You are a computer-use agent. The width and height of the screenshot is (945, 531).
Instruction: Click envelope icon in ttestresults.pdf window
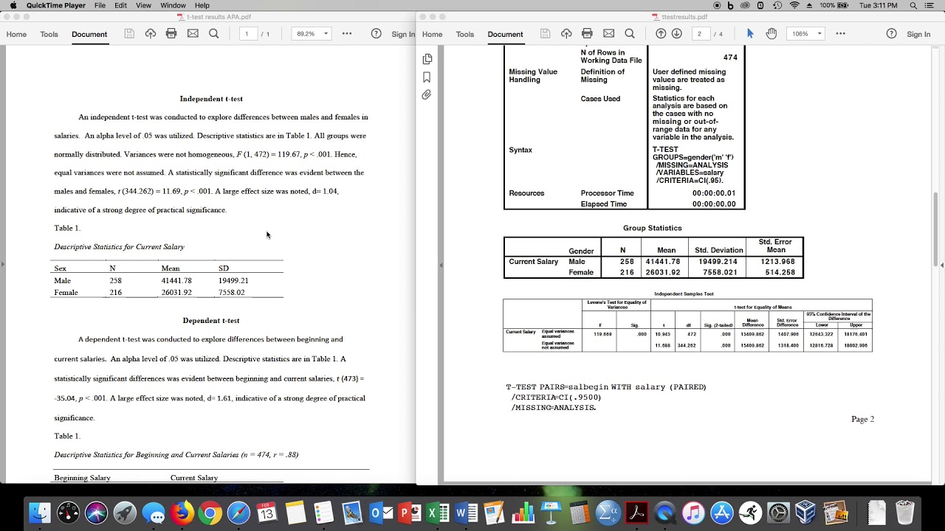pyautogui.click(x=608, y=34)
